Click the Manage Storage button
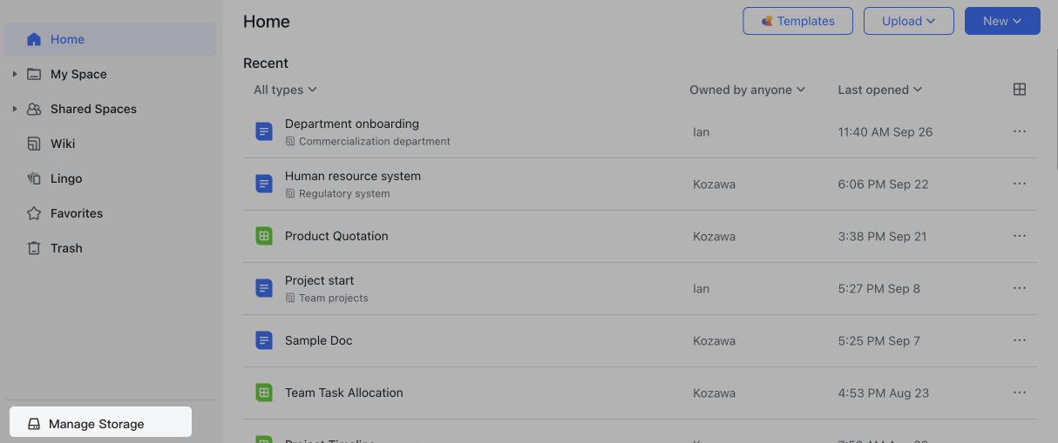 (100, 424)
